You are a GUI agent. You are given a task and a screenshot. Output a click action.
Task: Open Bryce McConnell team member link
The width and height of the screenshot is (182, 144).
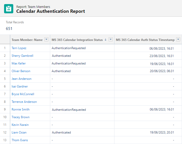click(23, 94)
